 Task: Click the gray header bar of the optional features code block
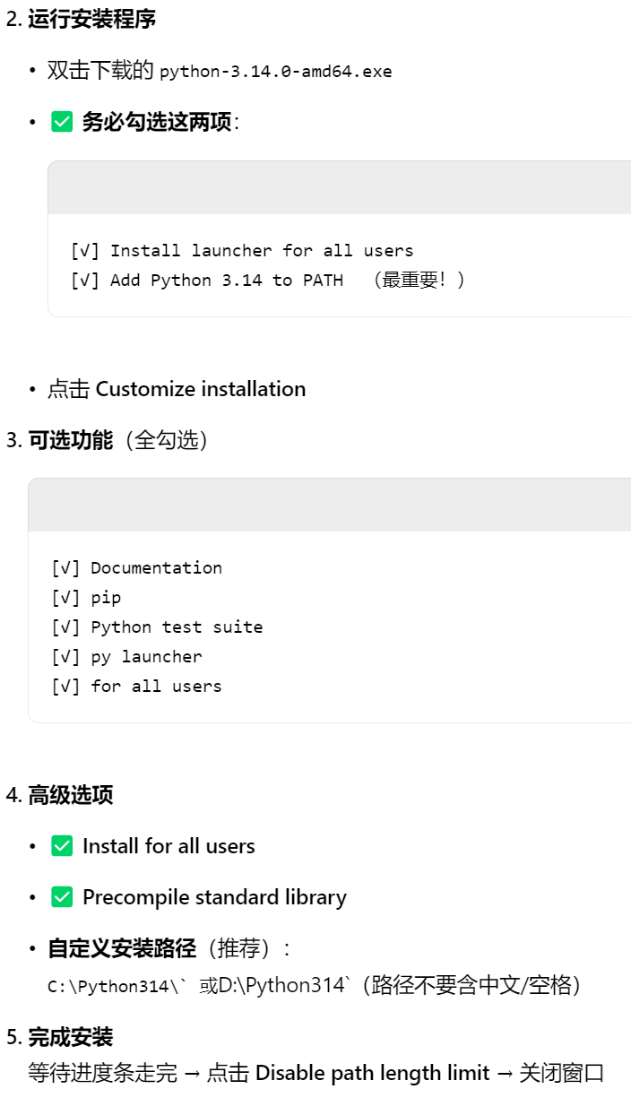point(330,505)
